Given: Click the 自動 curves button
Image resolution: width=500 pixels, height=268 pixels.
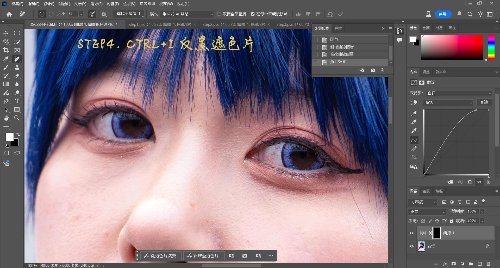Looking at the screenshot, I should click(x=484, y=102).
